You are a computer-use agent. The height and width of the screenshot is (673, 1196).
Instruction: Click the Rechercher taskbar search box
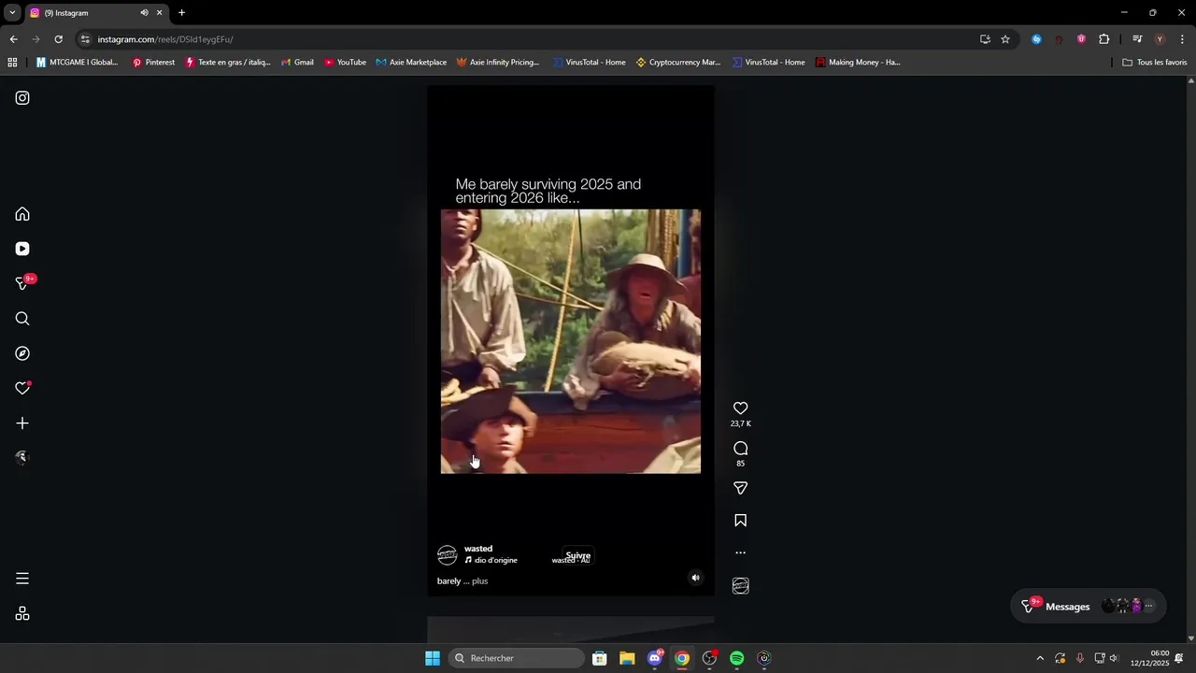(x=517, y=658)
